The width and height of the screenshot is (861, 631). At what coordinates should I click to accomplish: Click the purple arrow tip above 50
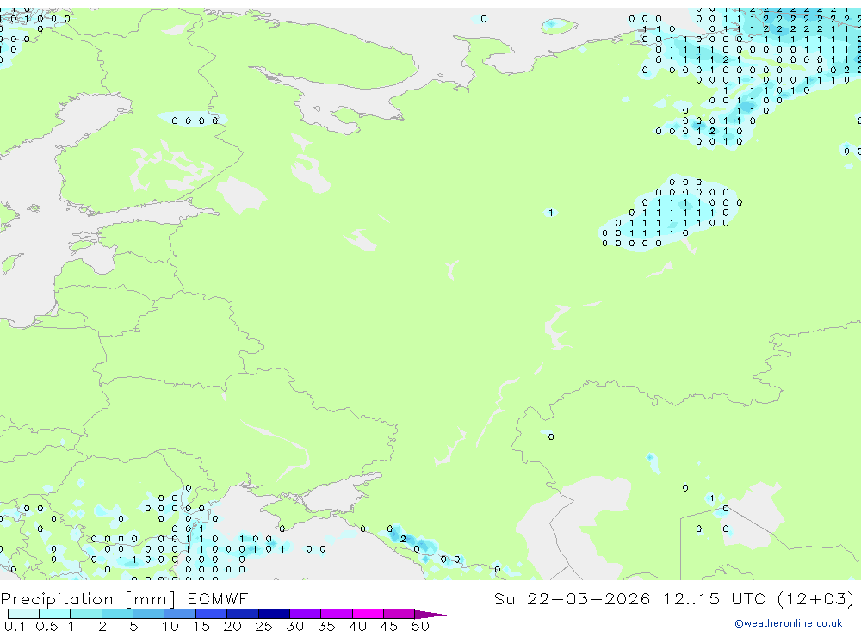(430, 615)
